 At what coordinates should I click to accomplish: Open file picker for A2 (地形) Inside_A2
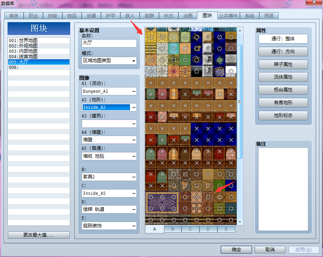tap(134, 107)
